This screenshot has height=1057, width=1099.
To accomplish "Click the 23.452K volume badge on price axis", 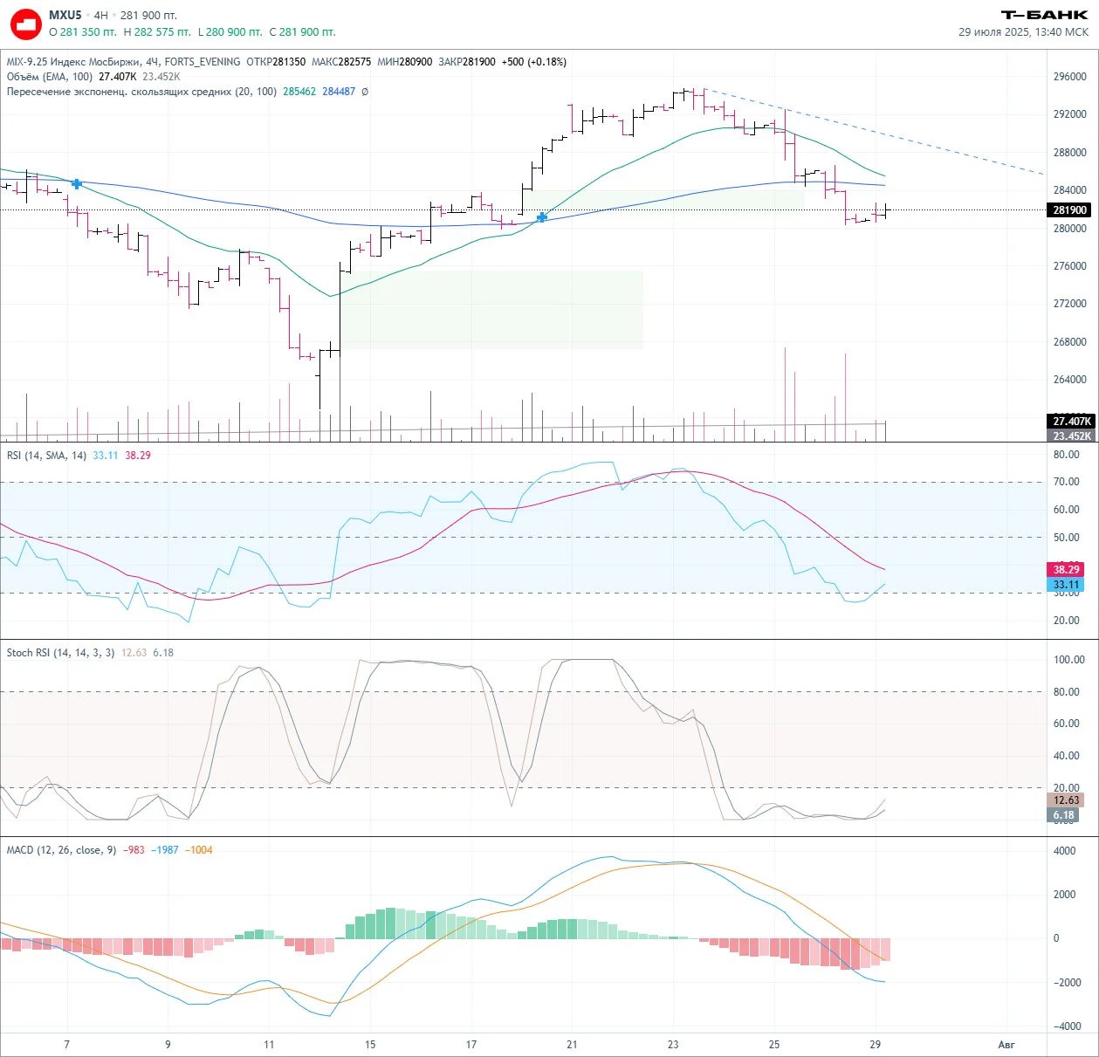I will pyautogui.click(x=1070, y=436).
